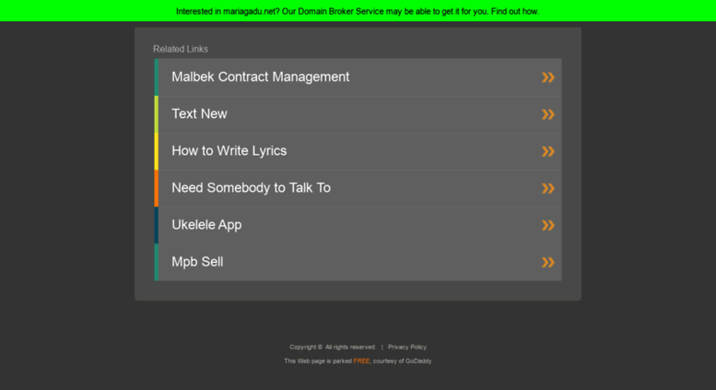Click the double-chevron icon next to Text New
This screenshot has width=716, height=390.
coord(548,114)
